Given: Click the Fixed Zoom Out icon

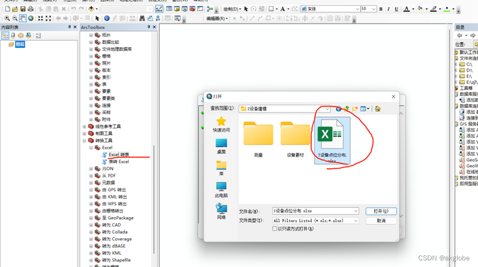Looking at the screenshot, I should (x=48, y=18).
